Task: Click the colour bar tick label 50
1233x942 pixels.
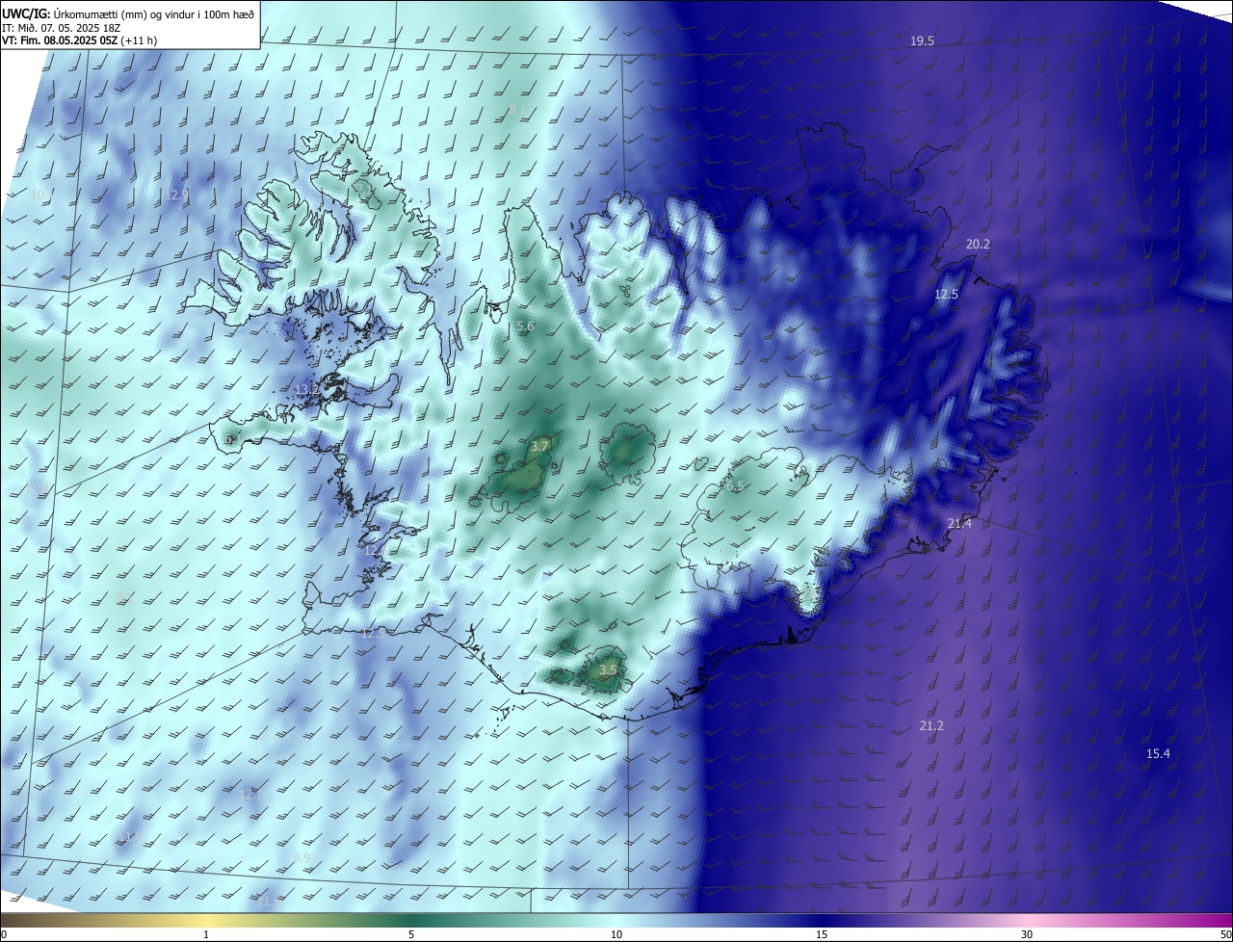Action: [1225, 934]
